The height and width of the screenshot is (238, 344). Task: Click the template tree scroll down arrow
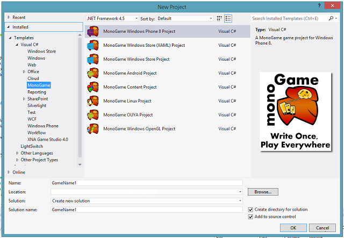(80, 165)
